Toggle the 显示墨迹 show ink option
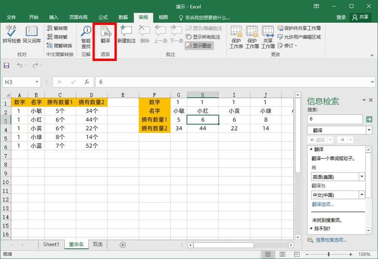 point(198,45)
